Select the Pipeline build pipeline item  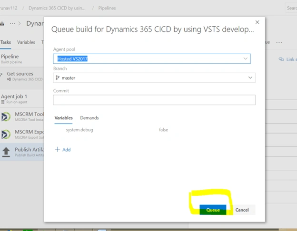pos(22,59)
